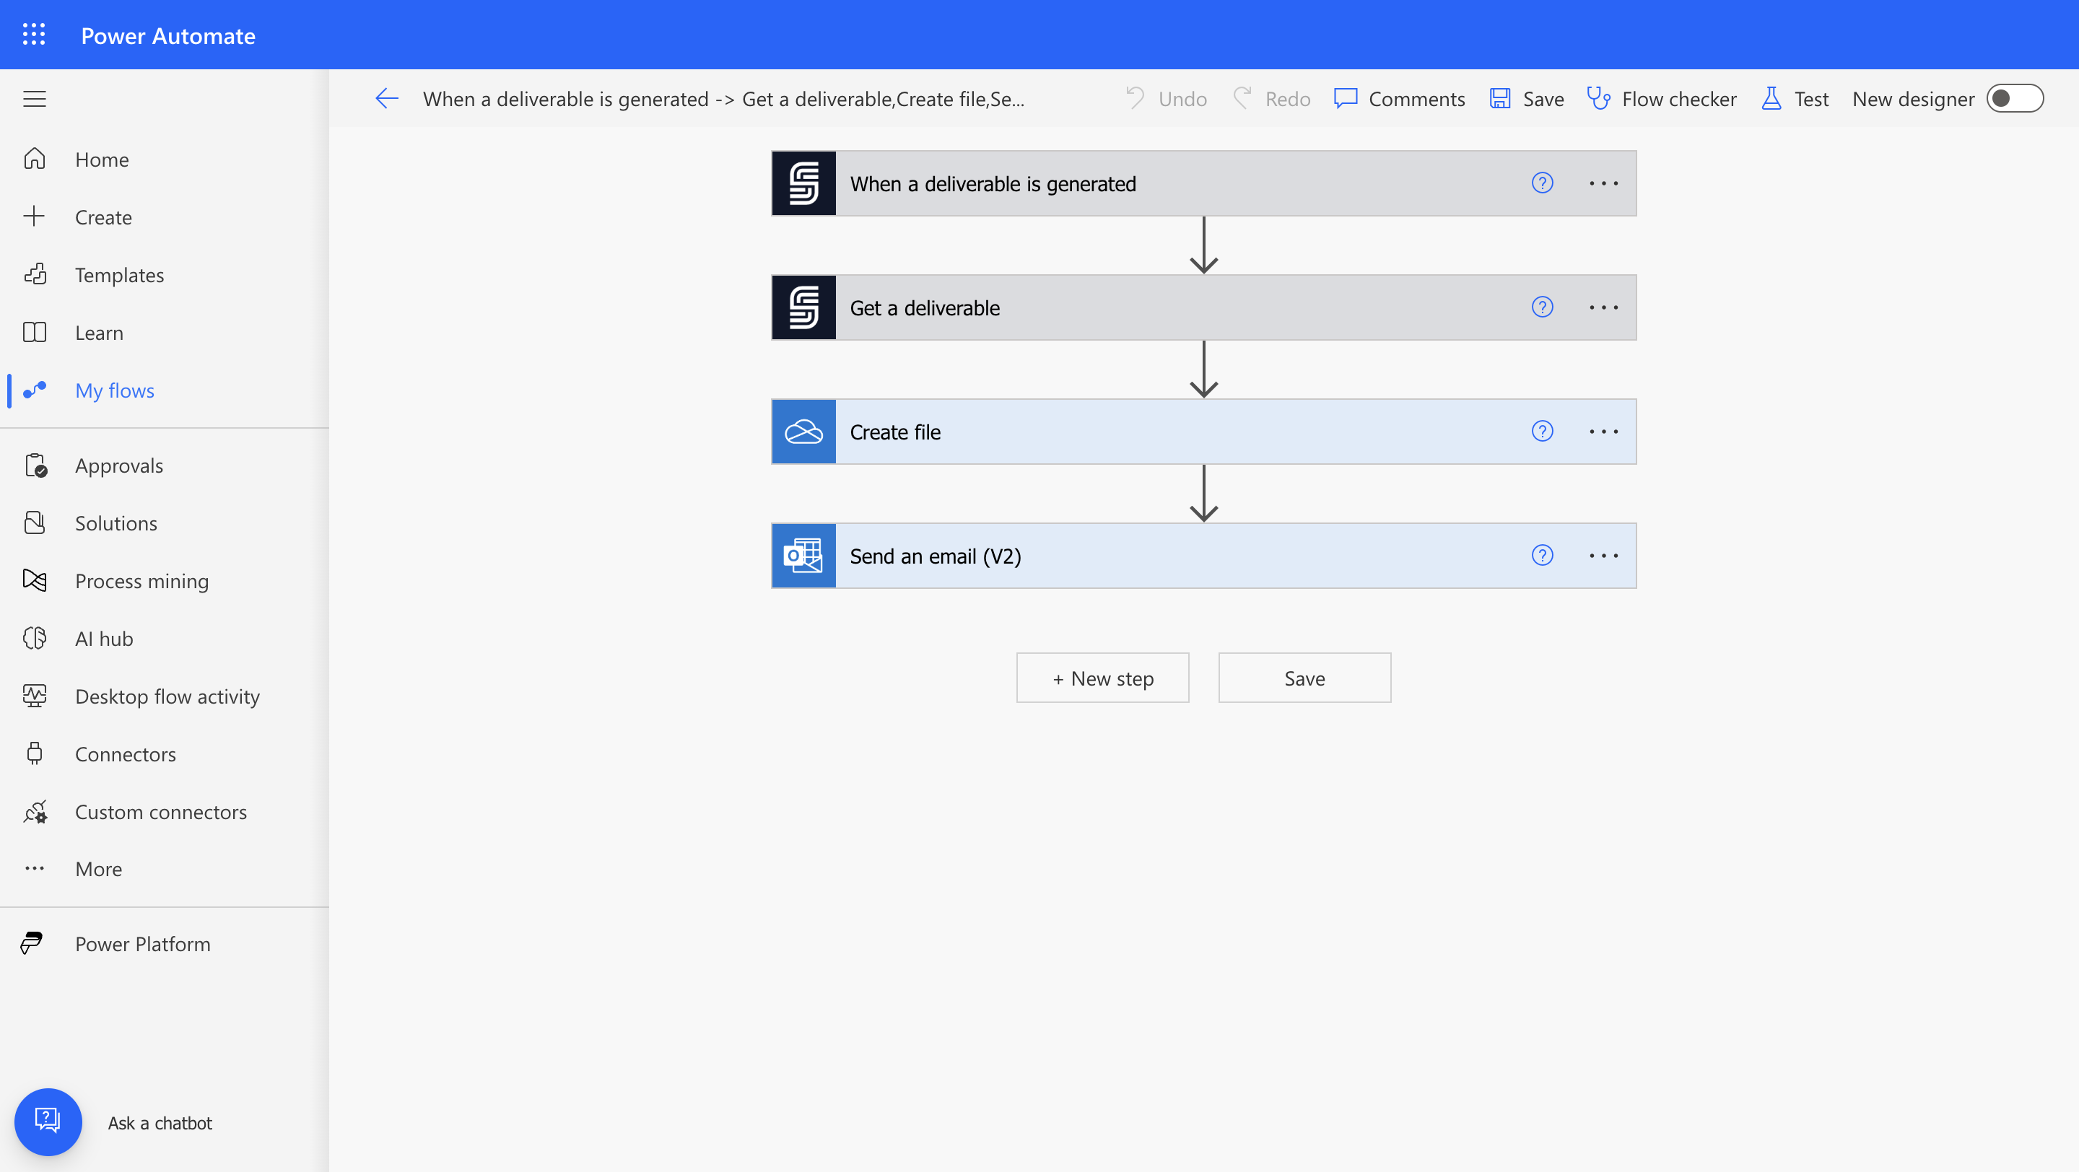Image resolution: width=2079 pixels, height=1172 pixels.
Task: Open ellipsis menu on Create file step
Action: pos(1603,432)
